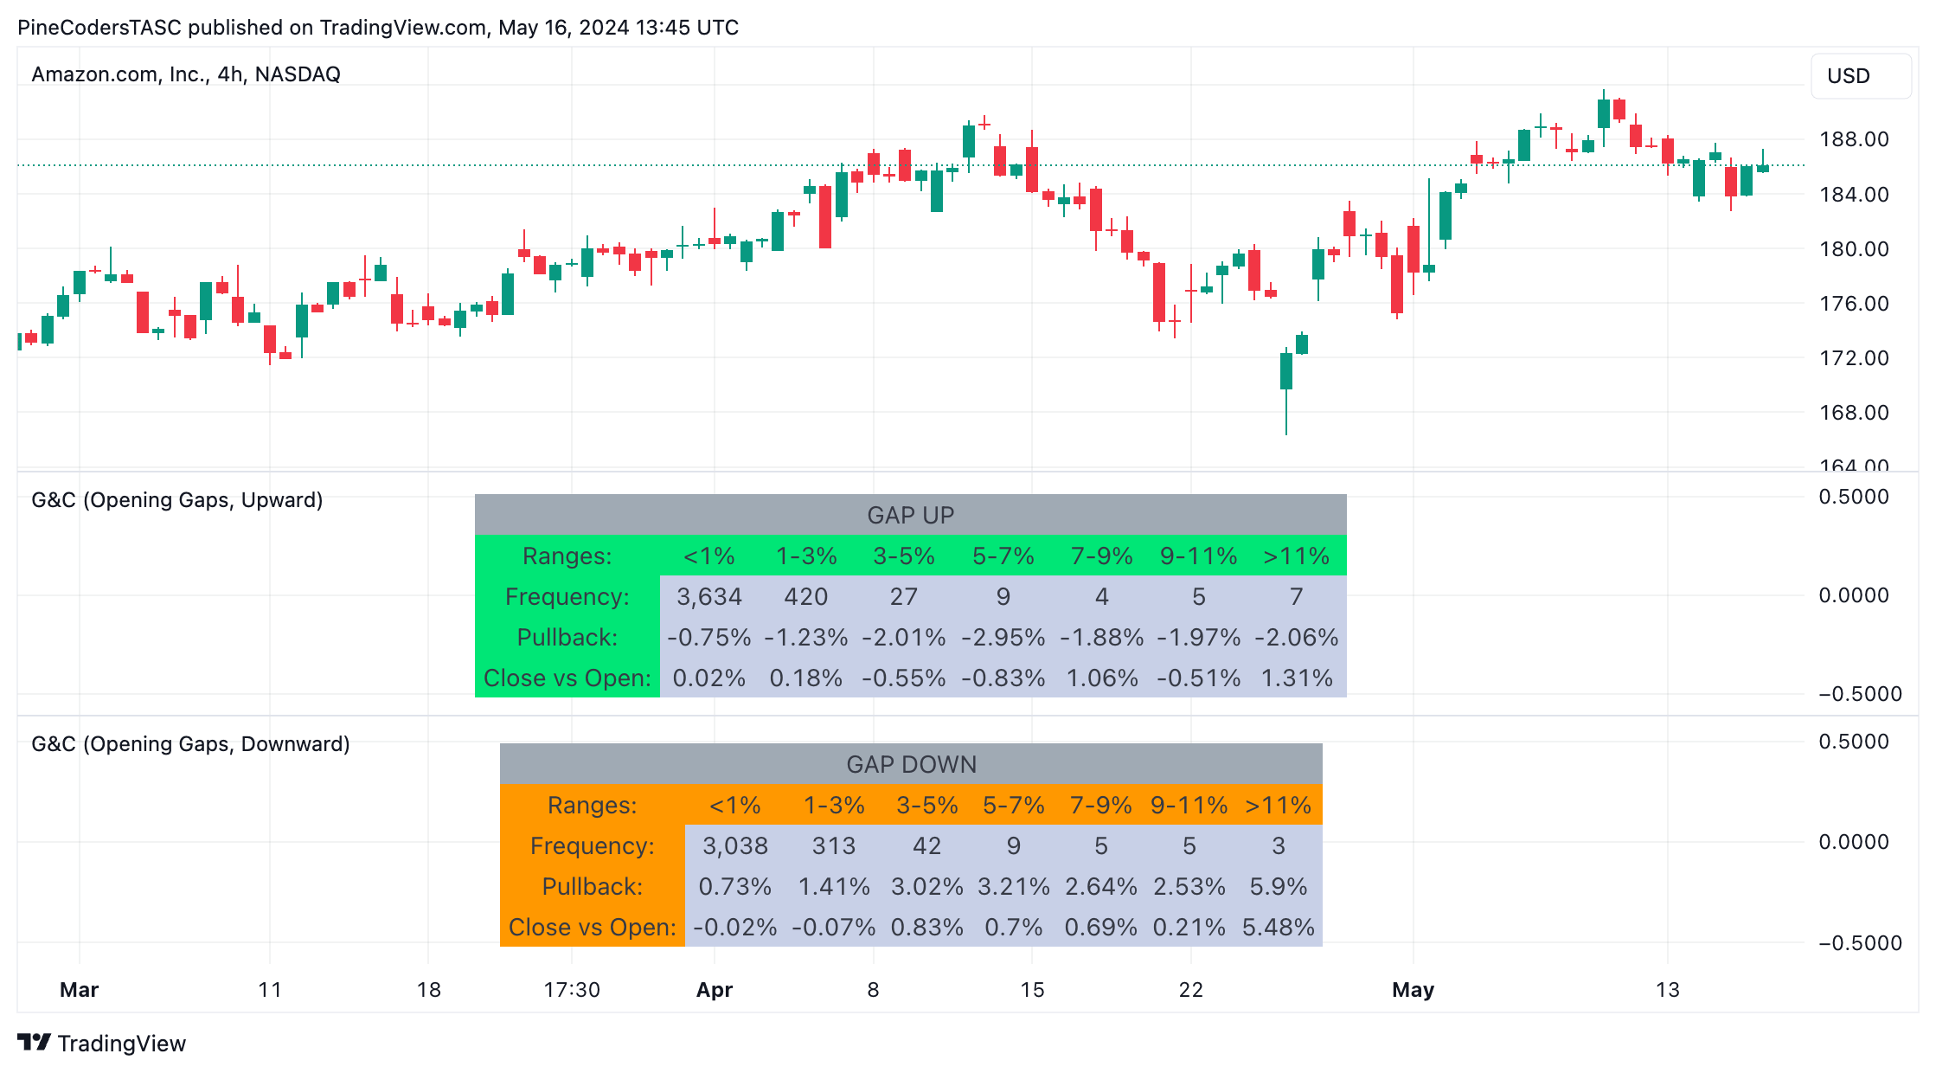Click the May label on time axis
1936x1073 pixels.
click(x=1414, y=990)
